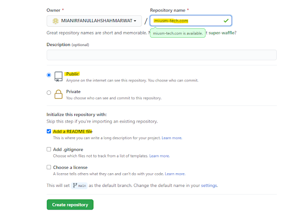Click the Description optional input field
Screen dimensions: 283x218
tap(162, 55)
